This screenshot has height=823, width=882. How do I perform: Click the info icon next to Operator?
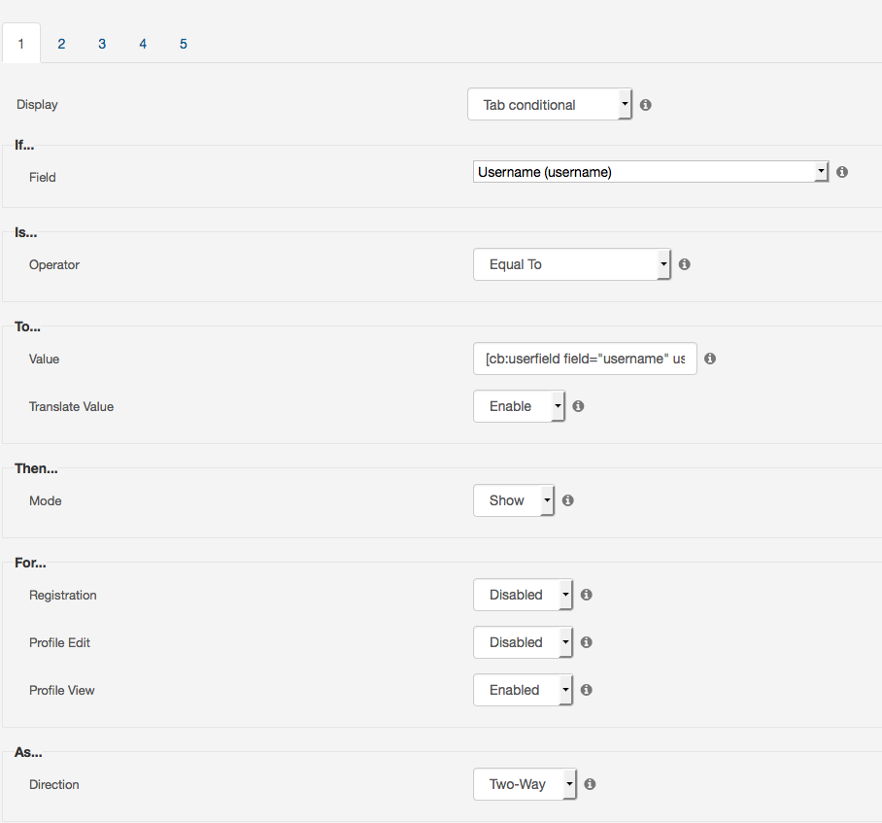[685, 264]
